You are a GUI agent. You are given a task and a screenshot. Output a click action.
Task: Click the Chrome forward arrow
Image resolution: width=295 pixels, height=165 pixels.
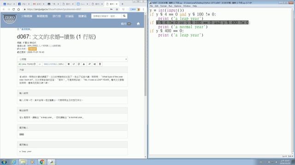(x=9, y=9)
